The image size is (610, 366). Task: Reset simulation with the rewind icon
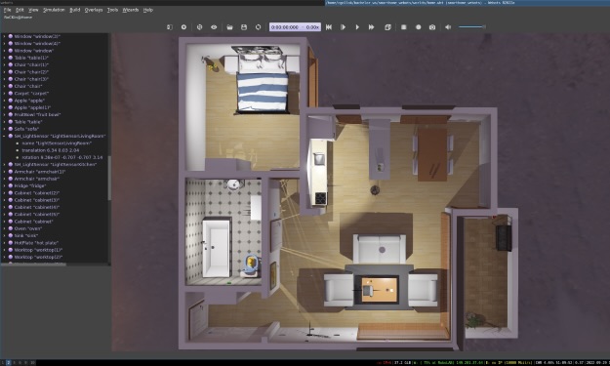[329, 27]
